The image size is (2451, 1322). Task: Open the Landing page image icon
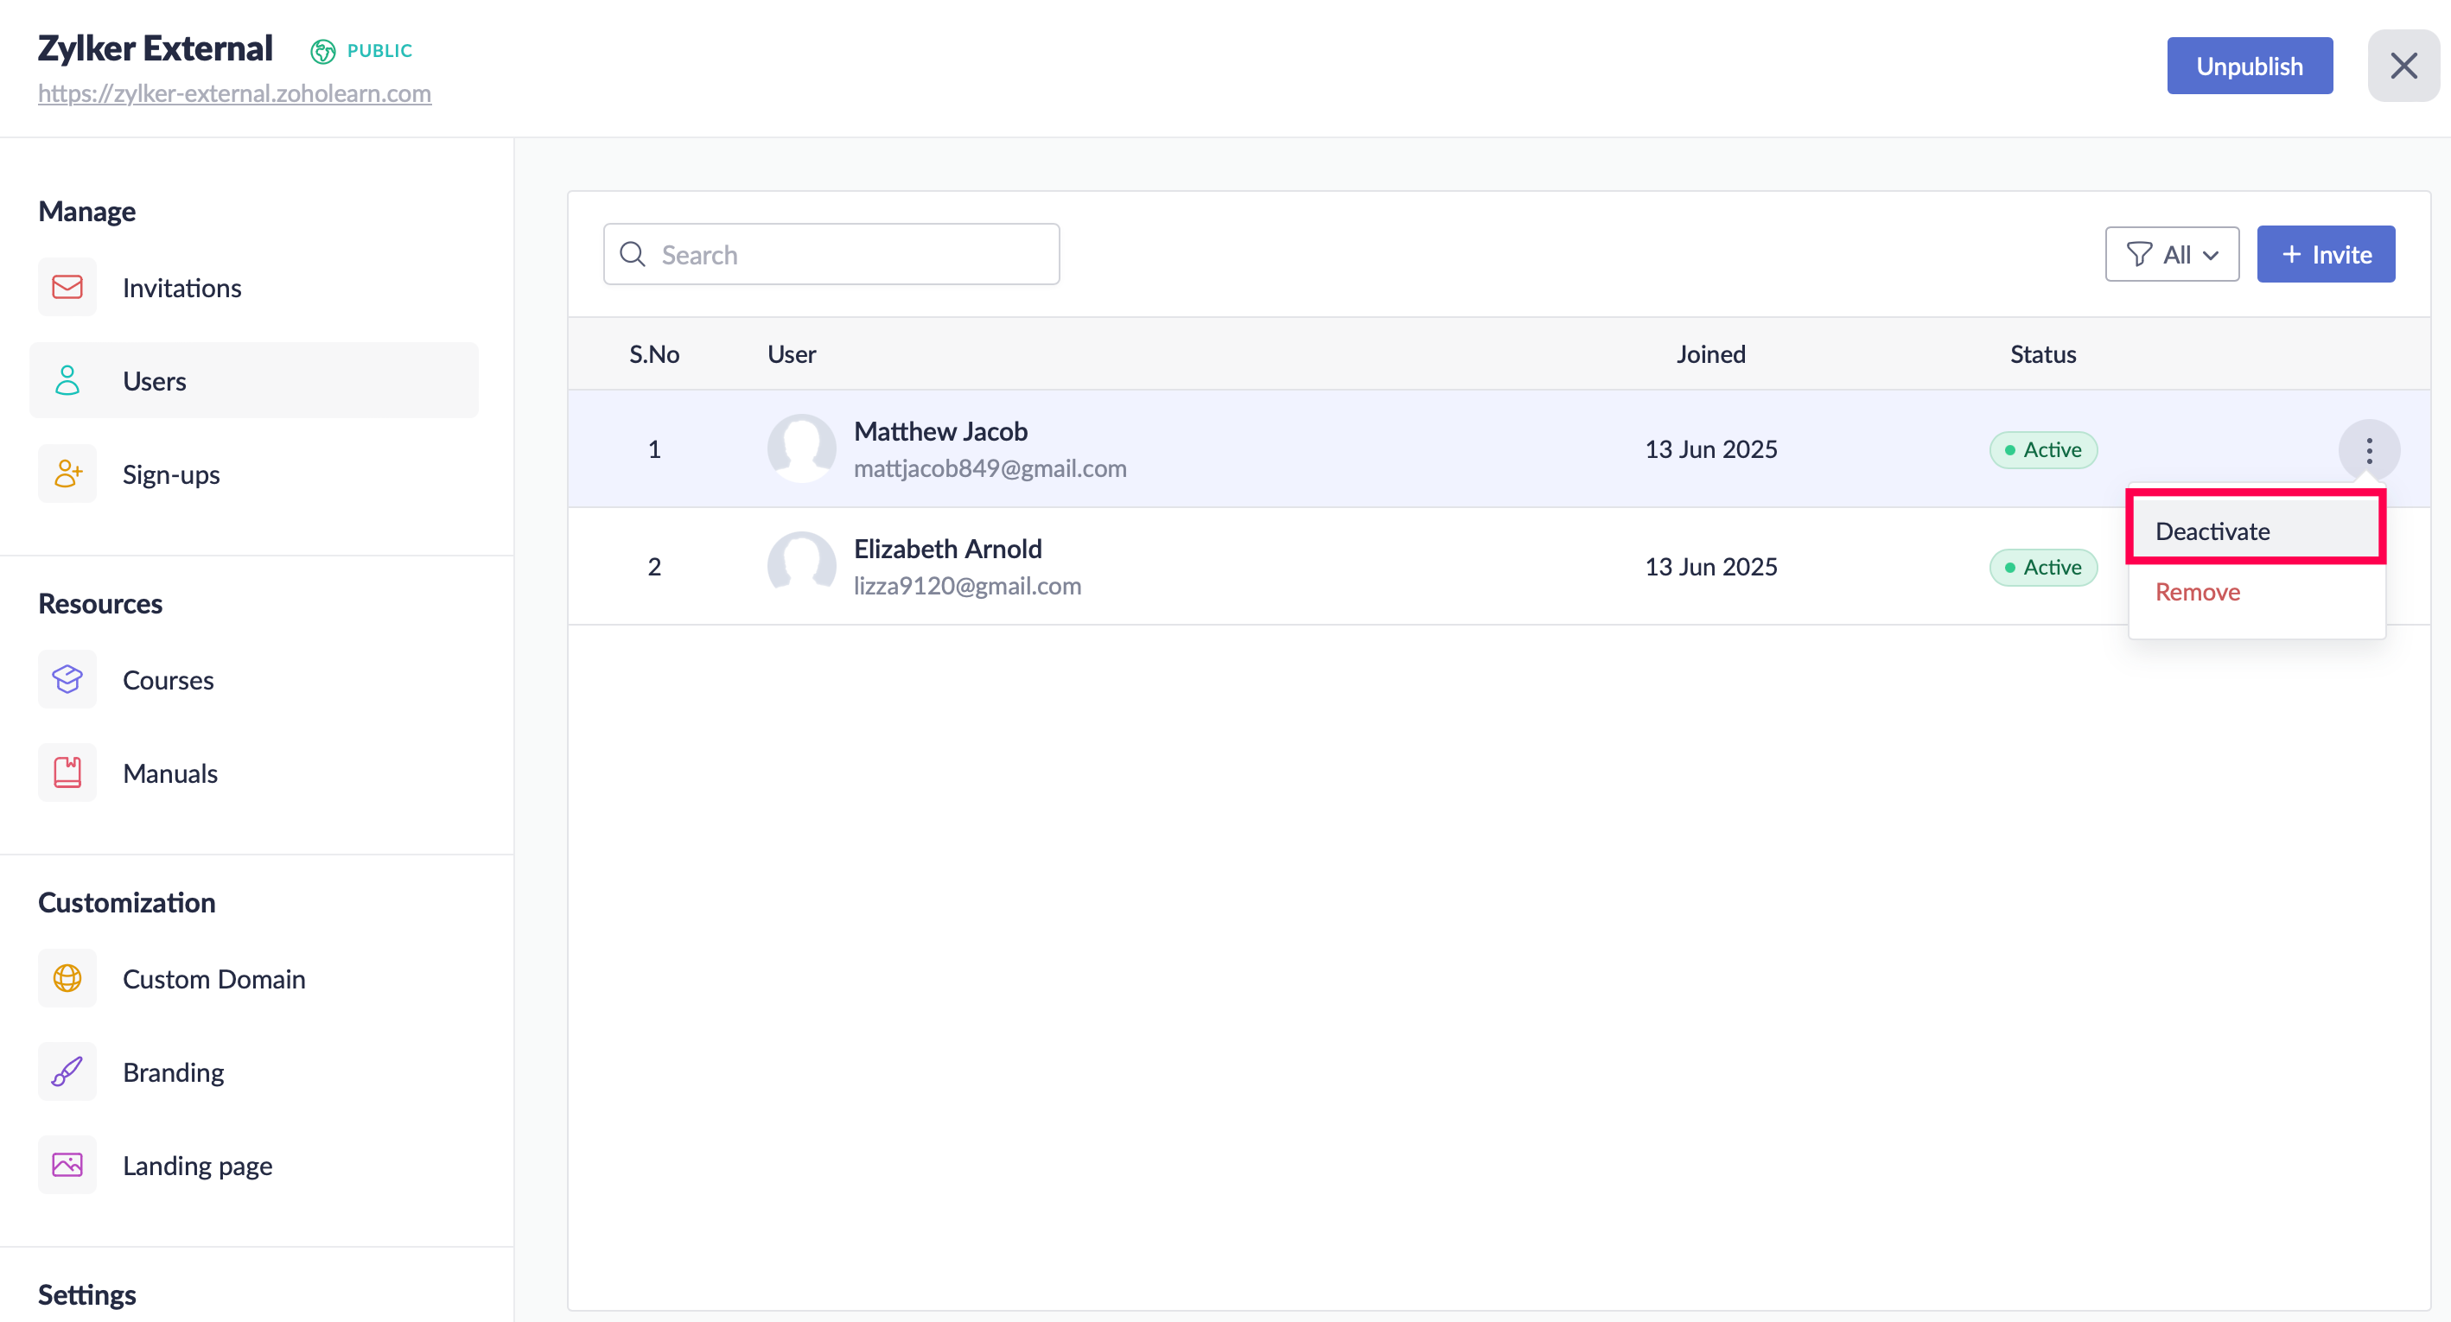[67, 1164]
